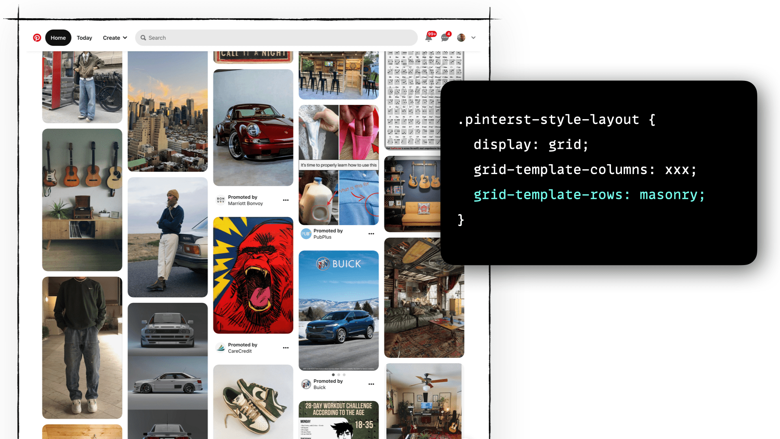Open the messages chat bubble icon

tap(445, 38)
